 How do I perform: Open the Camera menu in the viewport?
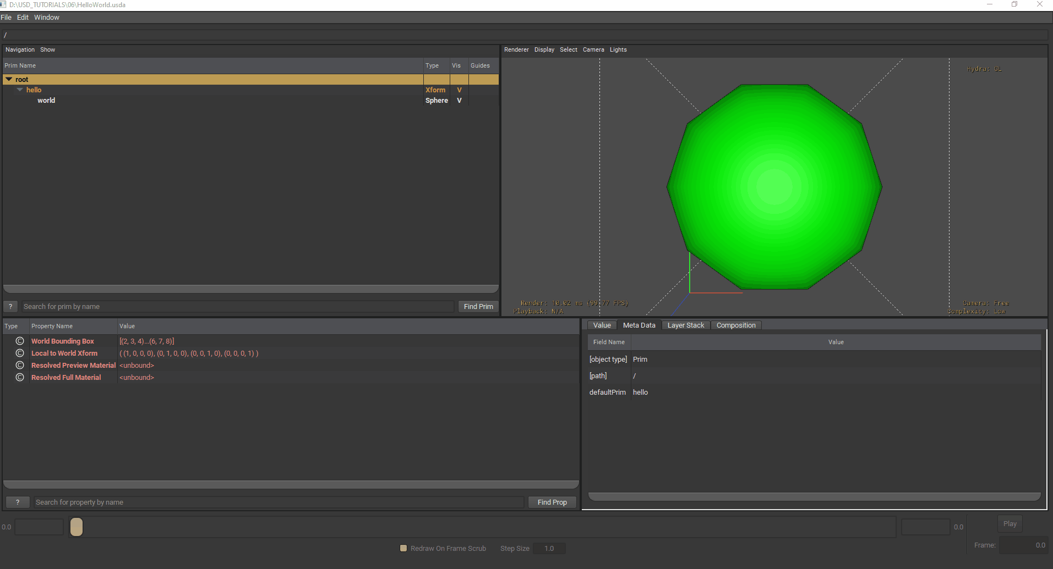tap(593, 49)
